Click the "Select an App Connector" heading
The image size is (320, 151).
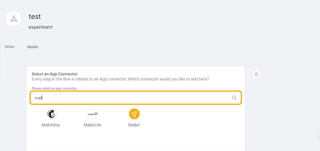tap(55, 74)
